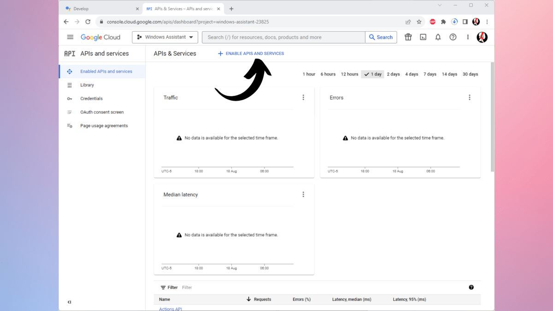The image size is (553, 311).
Task: Close the APIs & Services browser tab
Action: [x=219, y=9]
